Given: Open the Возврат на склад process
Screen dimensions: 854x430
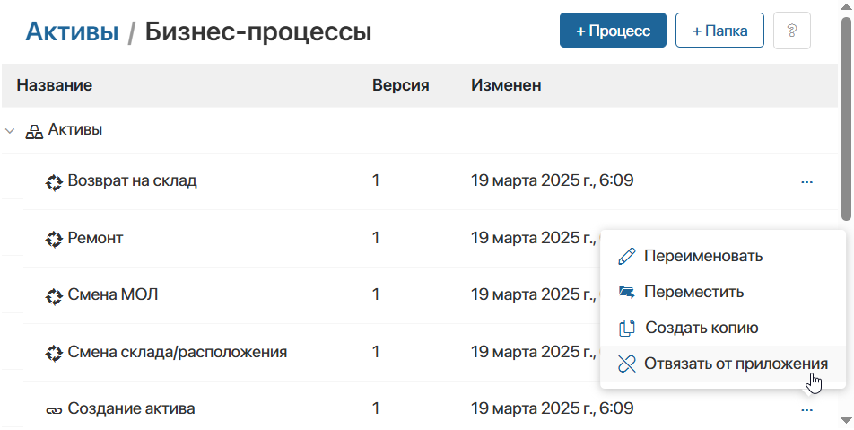Looking at the screenshot, I should click(132, 180).
